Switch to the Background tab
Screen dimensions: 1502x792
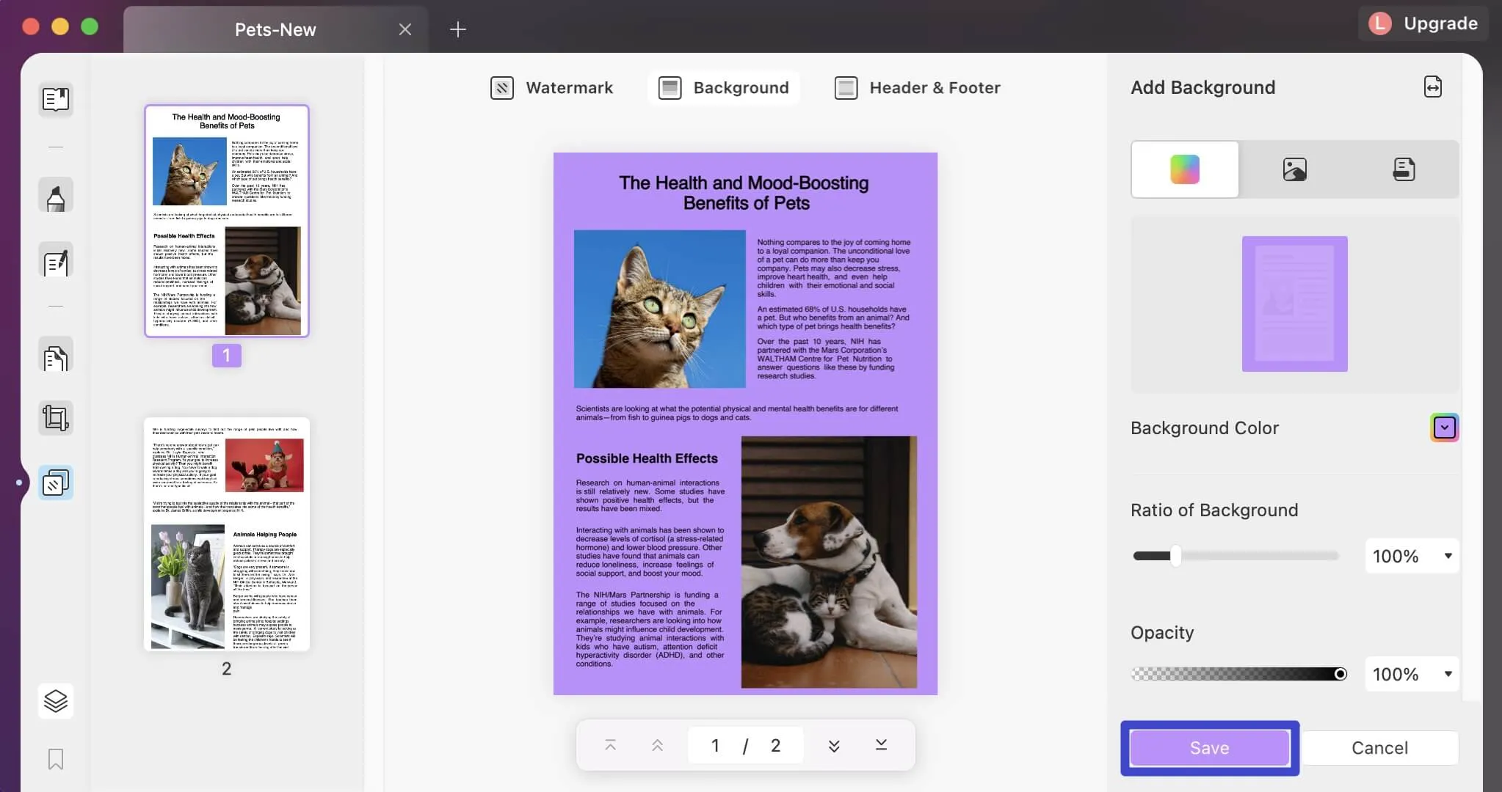tap(723, 87)
